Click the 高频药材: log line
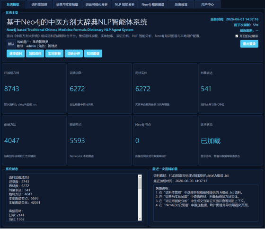The image size is (265, 229). (16, 211)
